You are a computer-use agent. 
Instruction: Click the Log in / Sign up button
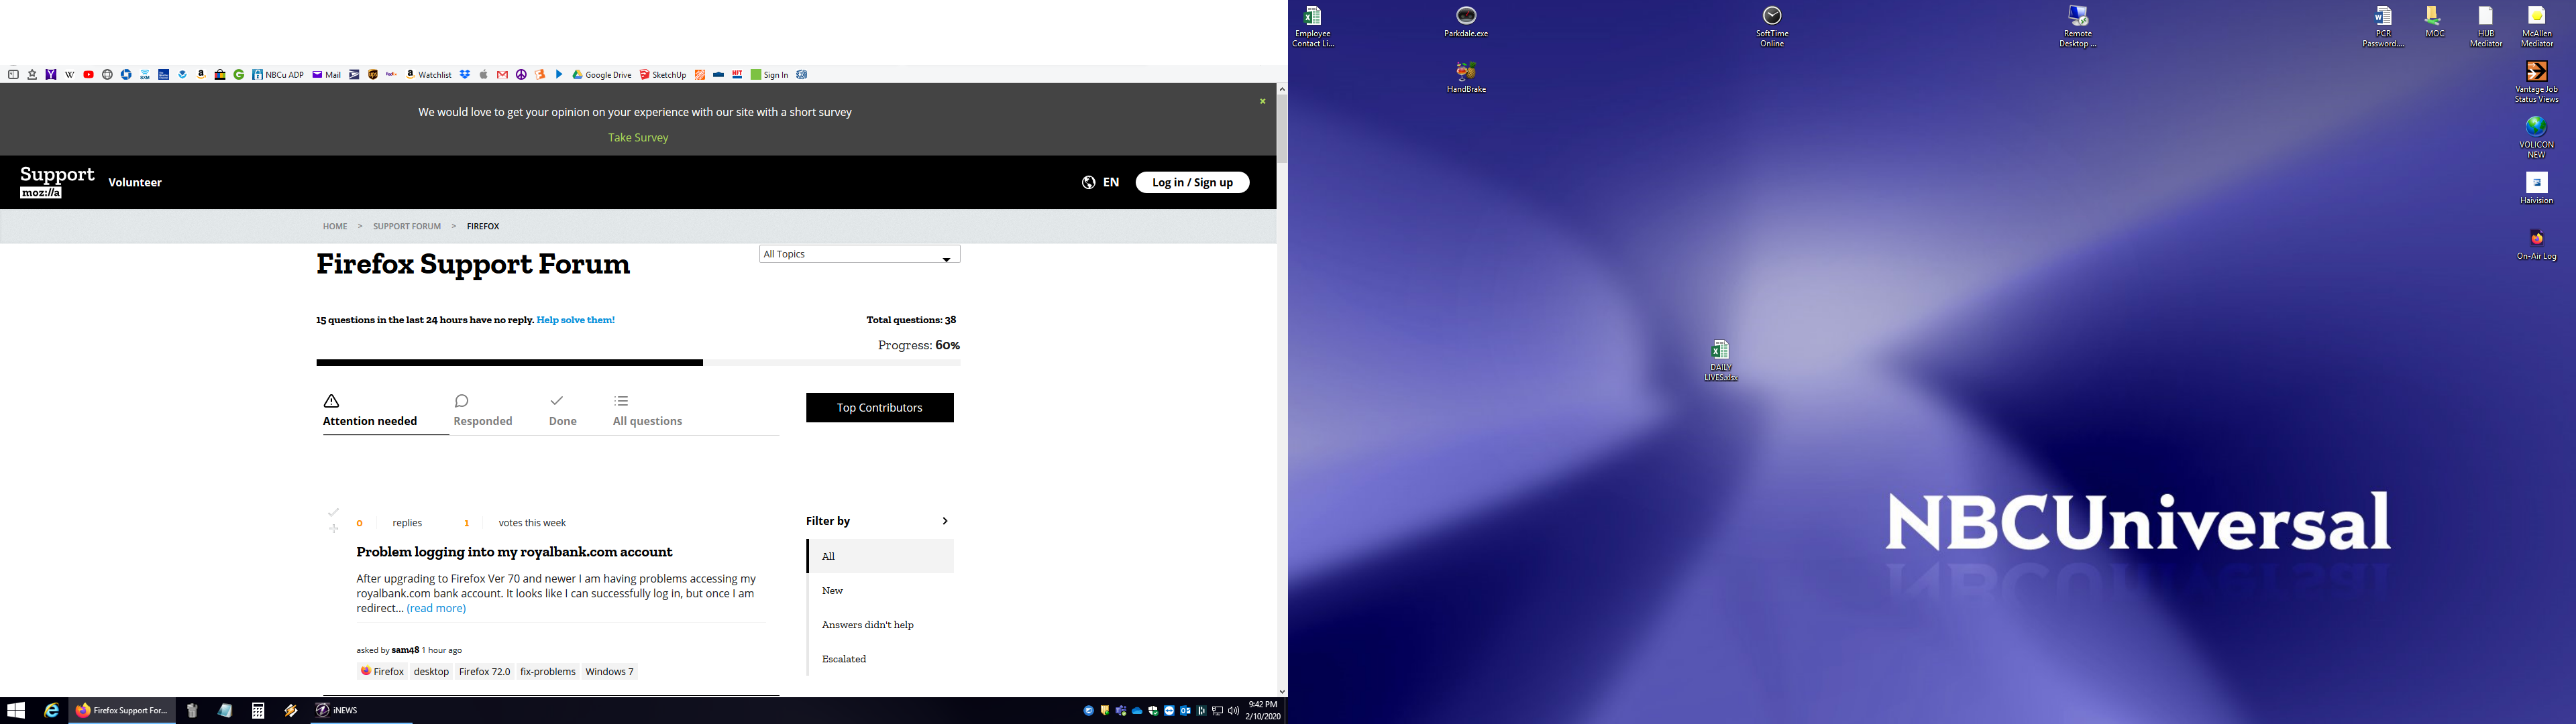click(1192, 182)
